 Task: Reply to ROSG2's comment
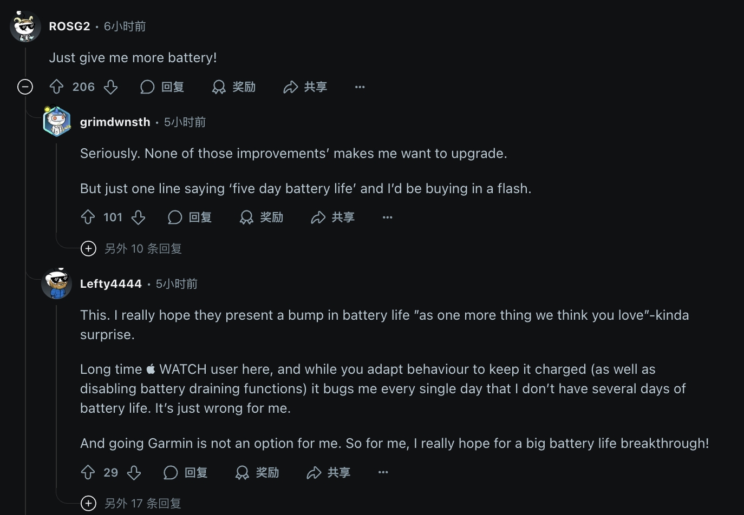[x=162, y=87]
